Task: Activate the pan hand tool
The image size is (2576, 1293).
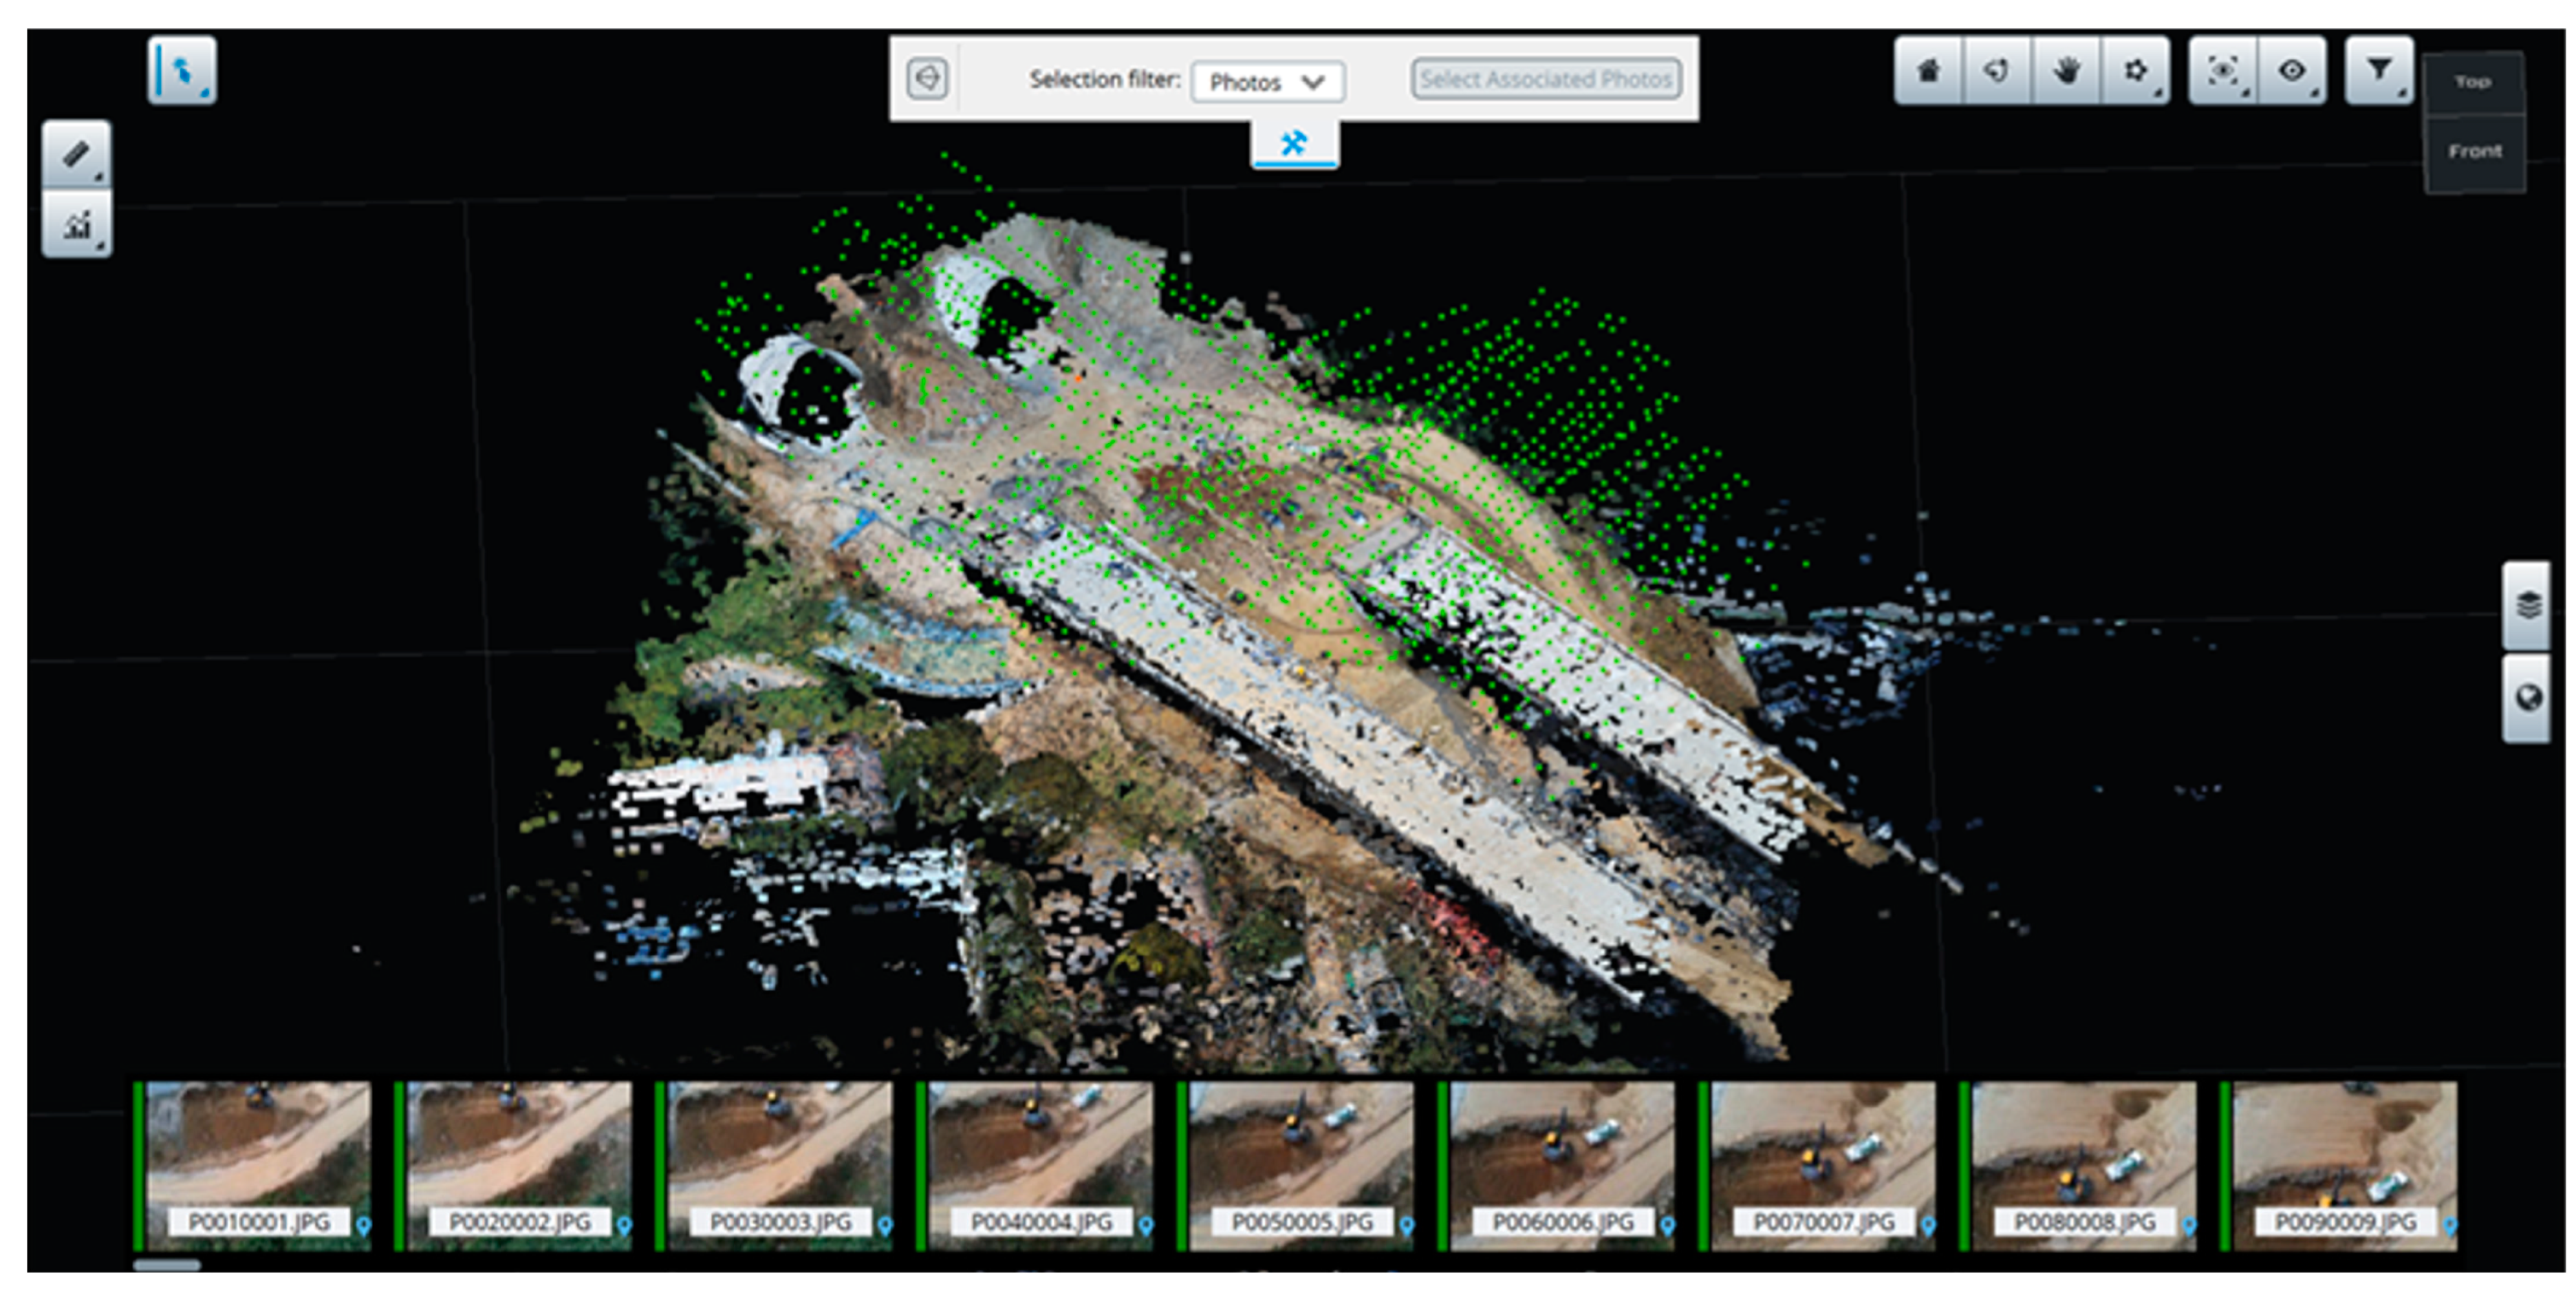Action: tap(2066, 71)
